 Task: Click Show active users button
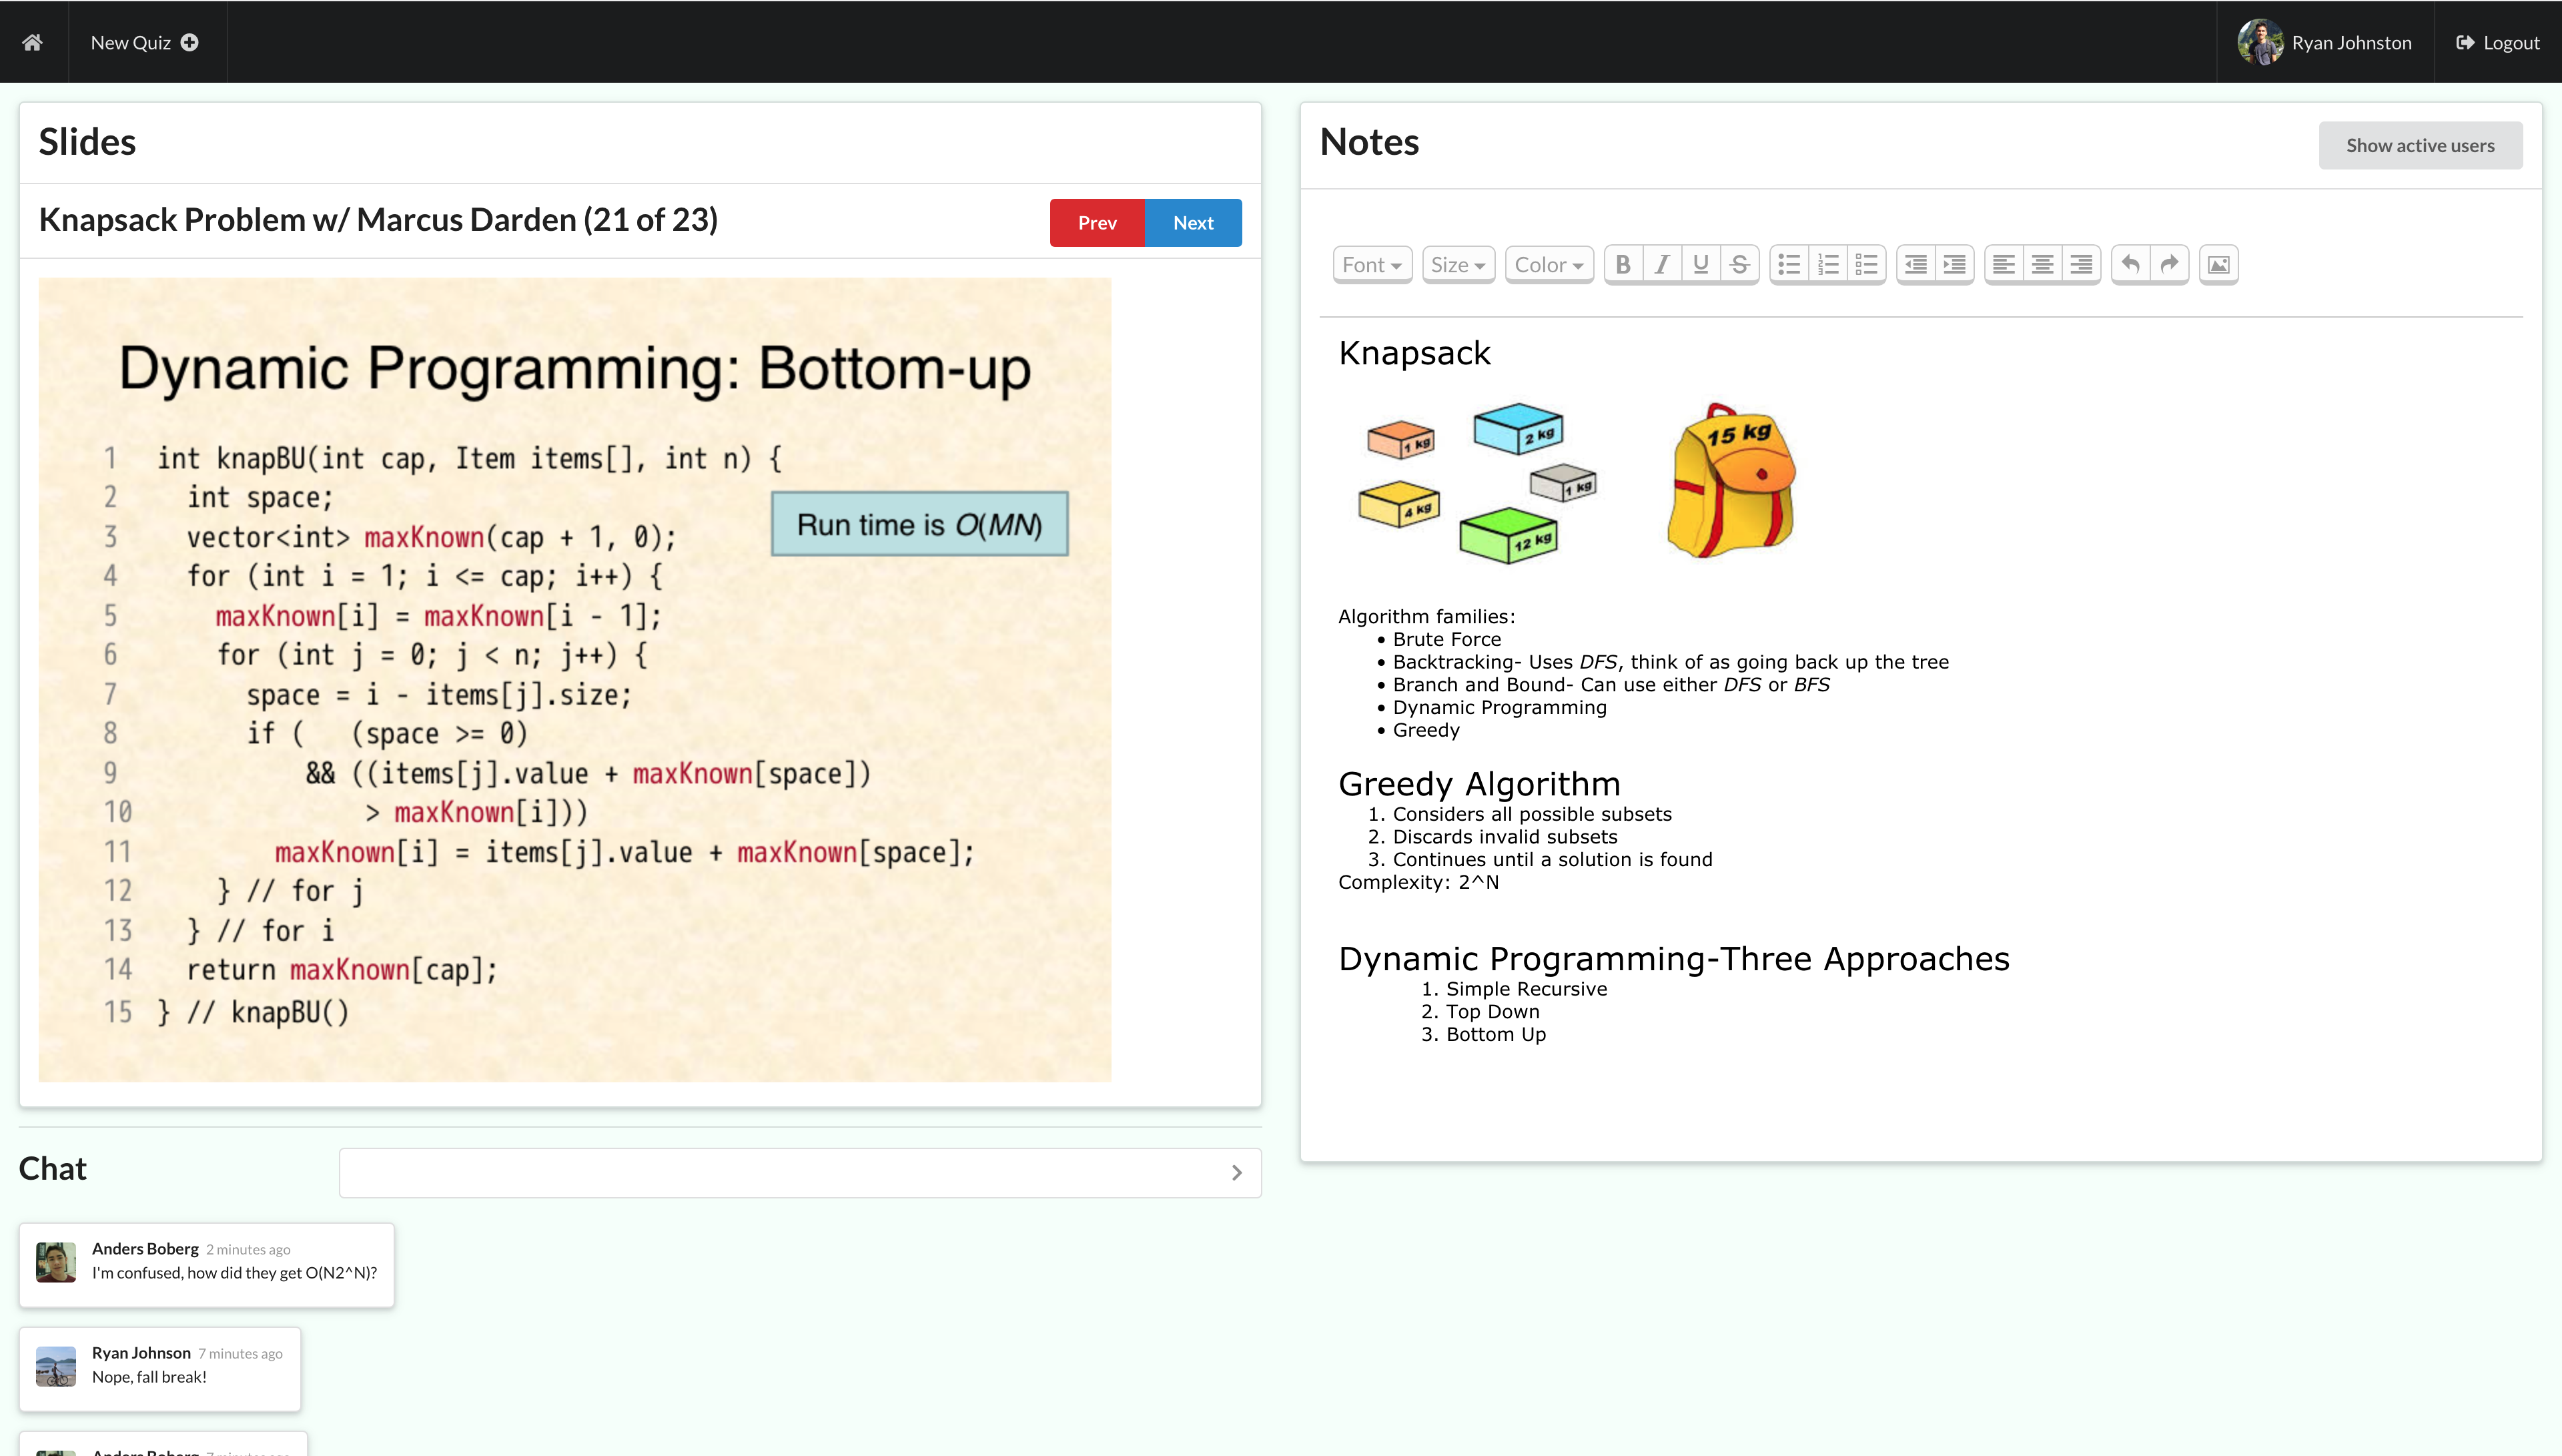pos(2420,146)
